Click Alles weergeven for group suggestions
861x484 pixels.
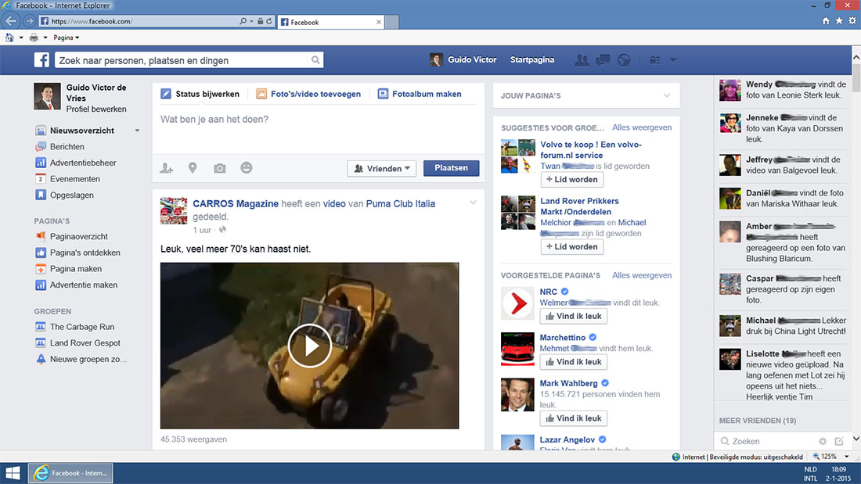[x=642, y=127]
